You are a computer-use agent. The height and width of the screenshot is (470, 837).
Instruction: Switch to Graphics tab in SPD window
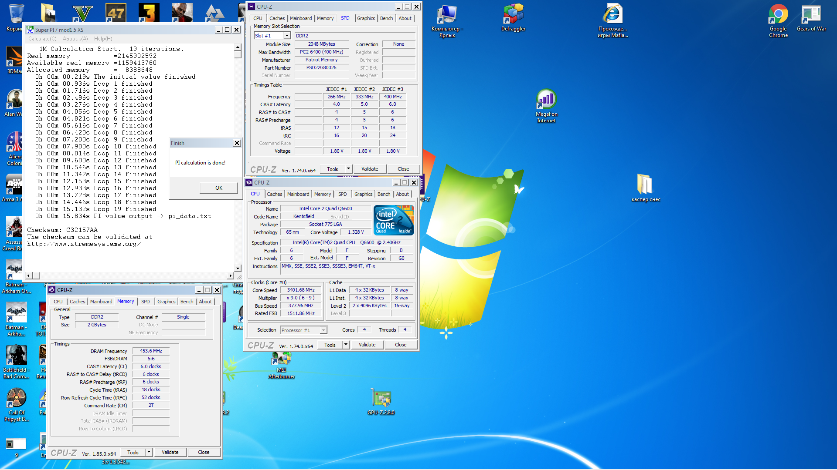(x=366, y=18)
